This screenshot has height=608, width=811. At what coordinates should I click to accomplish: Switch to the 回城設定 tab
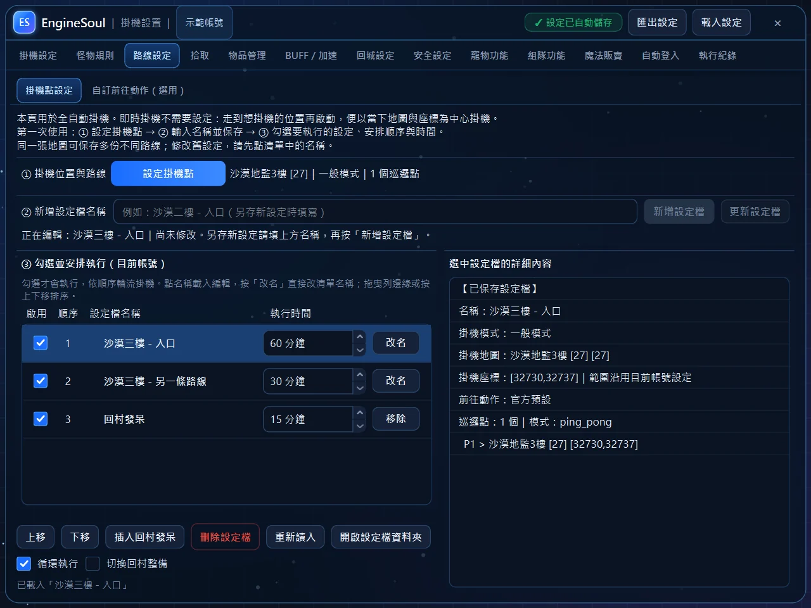tap(376, 56)
